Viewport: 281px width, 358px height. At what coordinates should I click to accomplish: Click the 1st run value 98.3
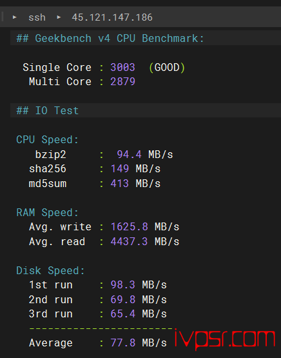click(122, 285)
